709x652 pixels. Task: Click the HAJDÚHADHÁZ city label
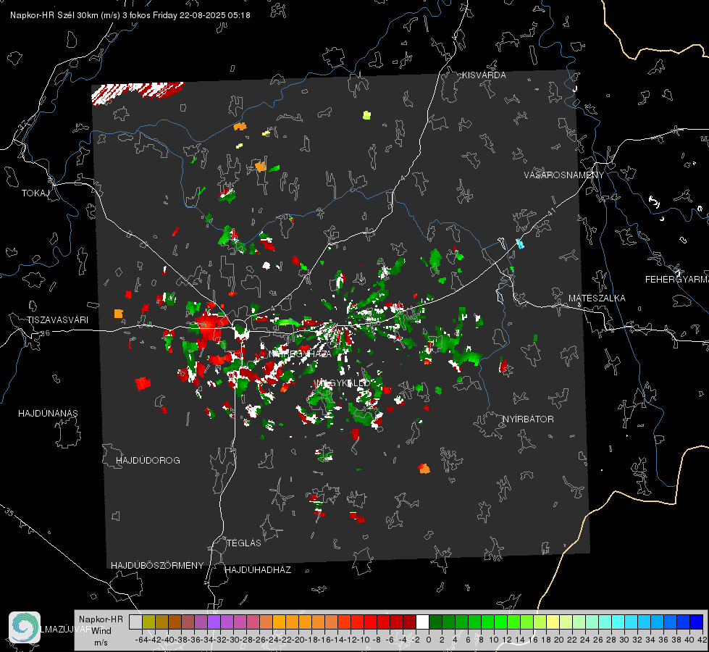[258, 570]
